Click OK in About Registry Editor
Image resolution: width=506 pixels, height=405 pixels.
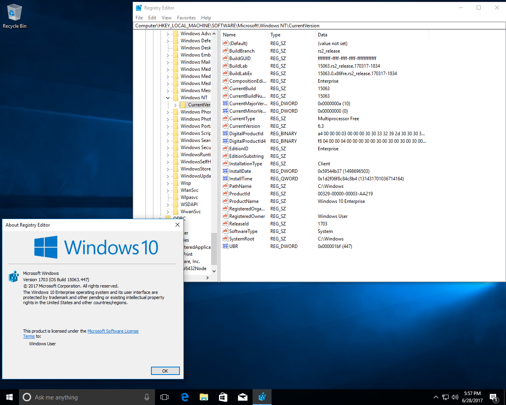165,371
